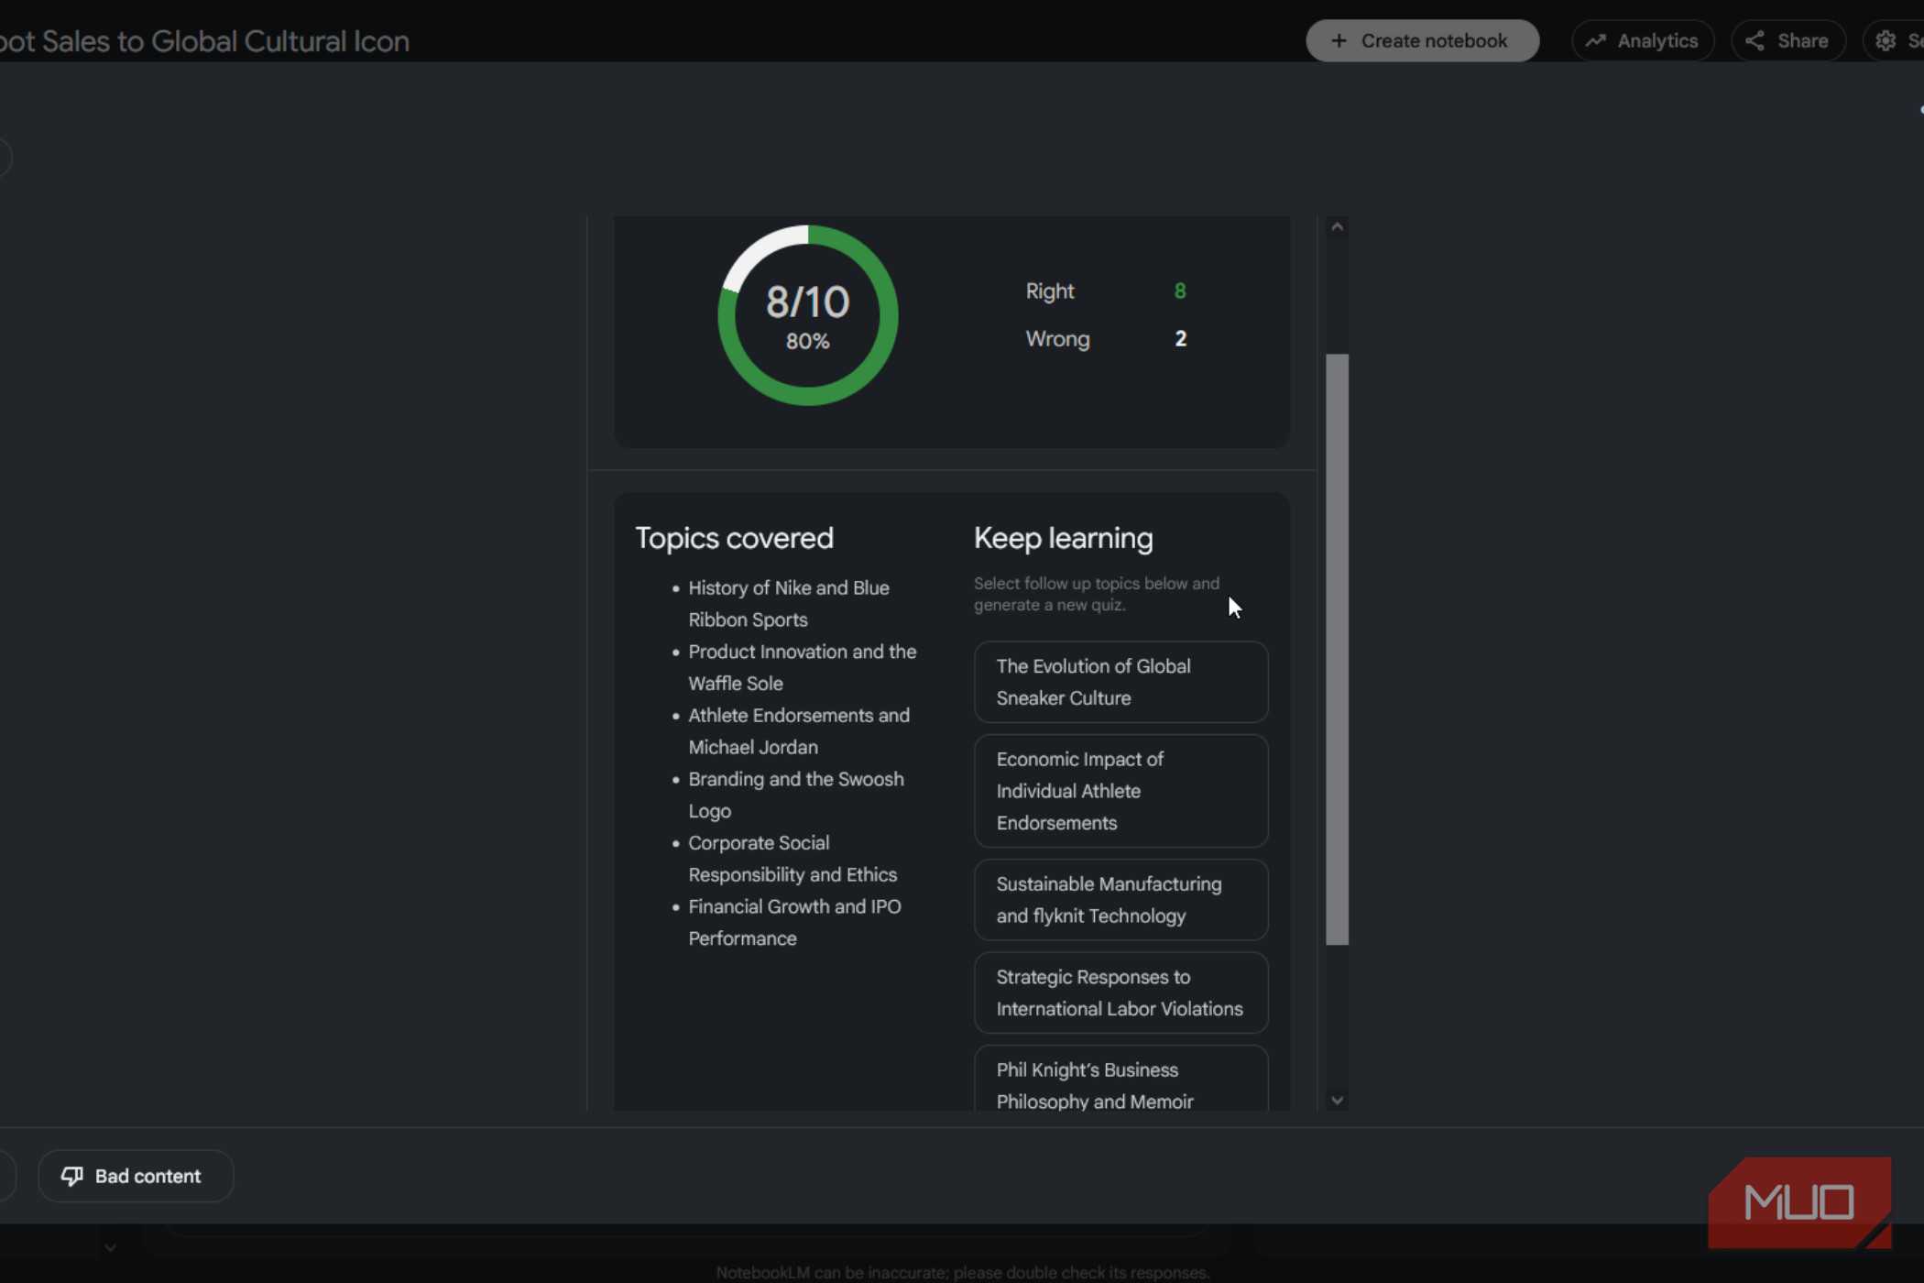The height and width of the screenshot is (1283, 1924).
Task: Click the 80% score label
Action: click(x=807, y=342)
